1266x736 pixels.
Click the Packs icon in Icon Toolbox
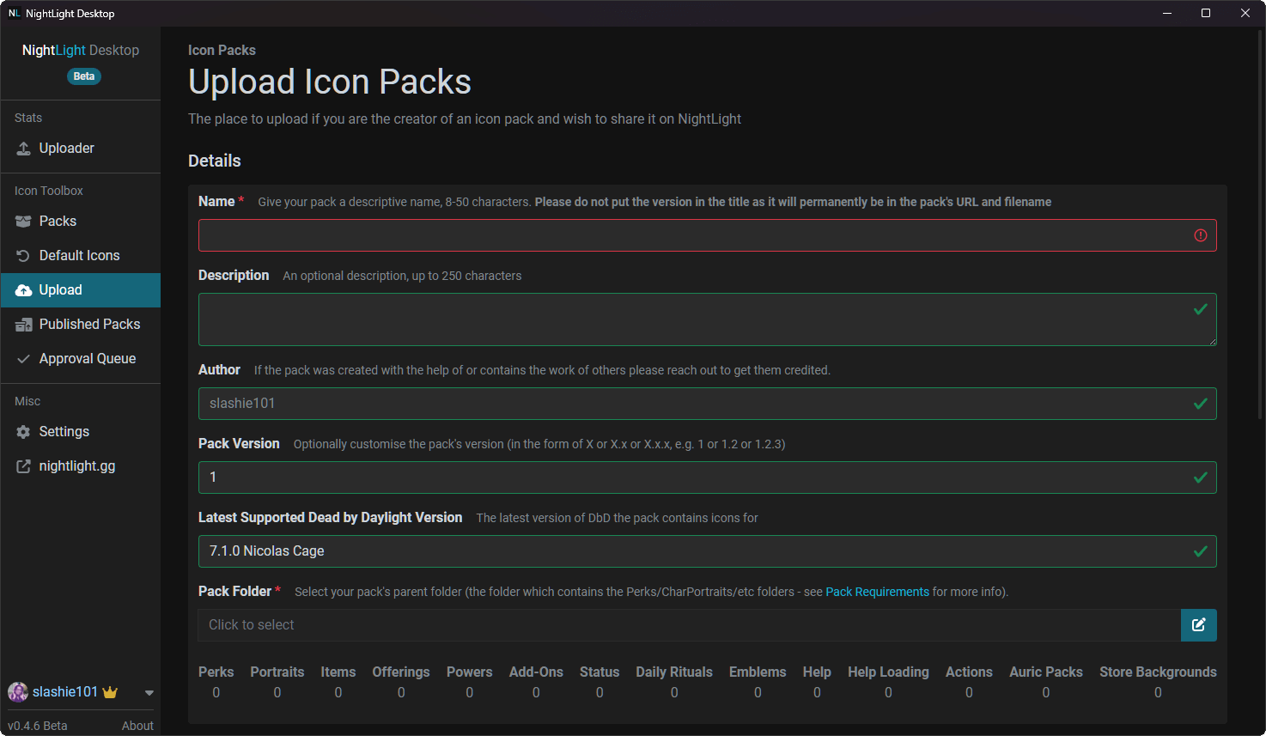(x=22, y=221)
